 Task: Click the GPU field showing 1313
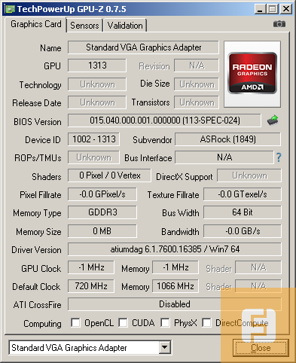(x=97, y=66)
